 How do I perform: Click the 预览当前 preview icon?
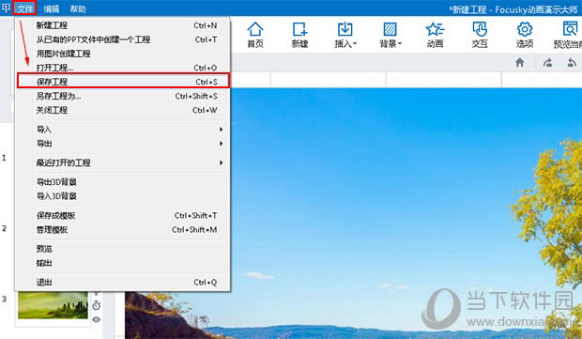click(x=568, y=35)
